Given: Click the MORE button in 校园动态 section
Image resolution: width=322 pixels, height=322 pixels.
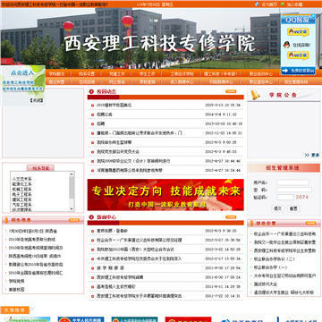Looking at the screenshot, I should (x=231, y=91).
